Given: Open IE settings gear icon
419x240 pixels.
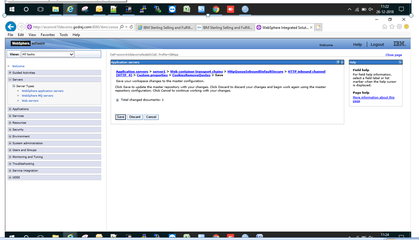Looking at the screenshot, I should (x=399, y=26).
